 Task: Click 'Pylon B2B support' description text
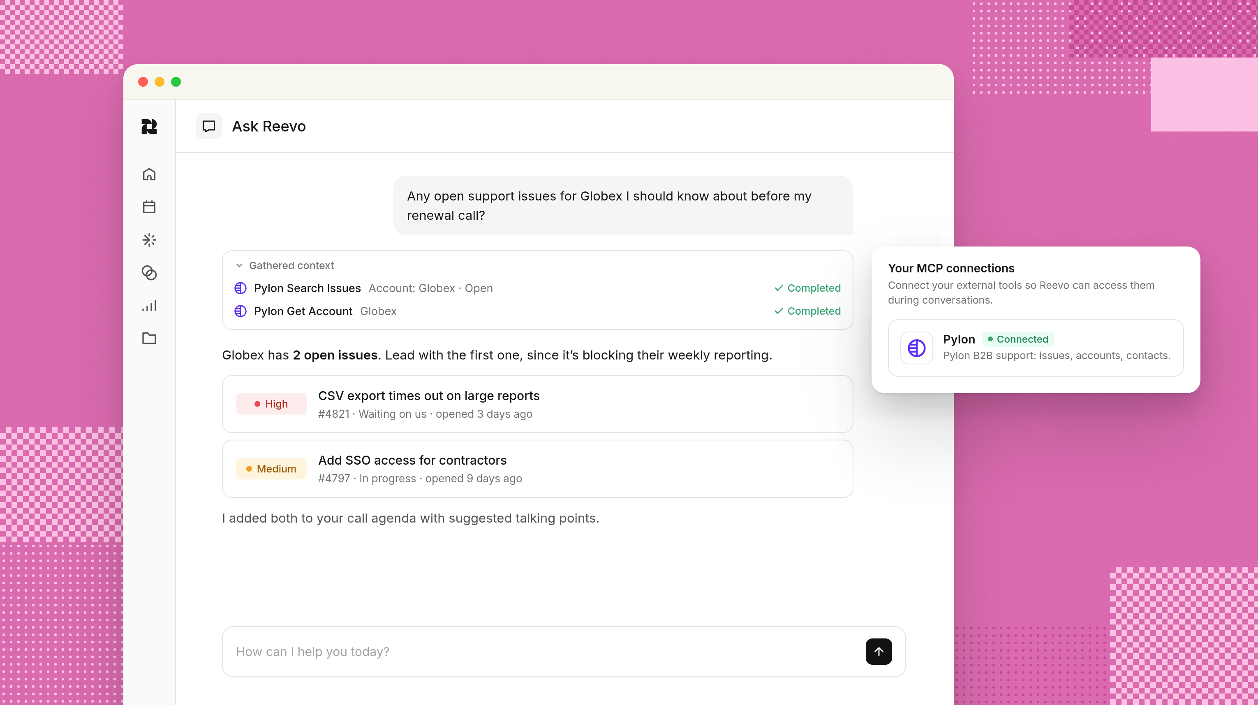(x=1056, y=355)
